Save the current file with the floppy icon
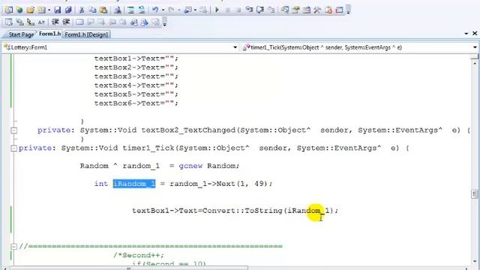The height and width of the screenshot is (270, 480). [x=57, y=10]
